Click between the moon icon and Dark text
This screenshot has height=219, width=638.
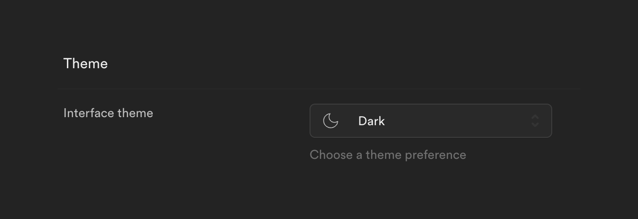point(349,121)
